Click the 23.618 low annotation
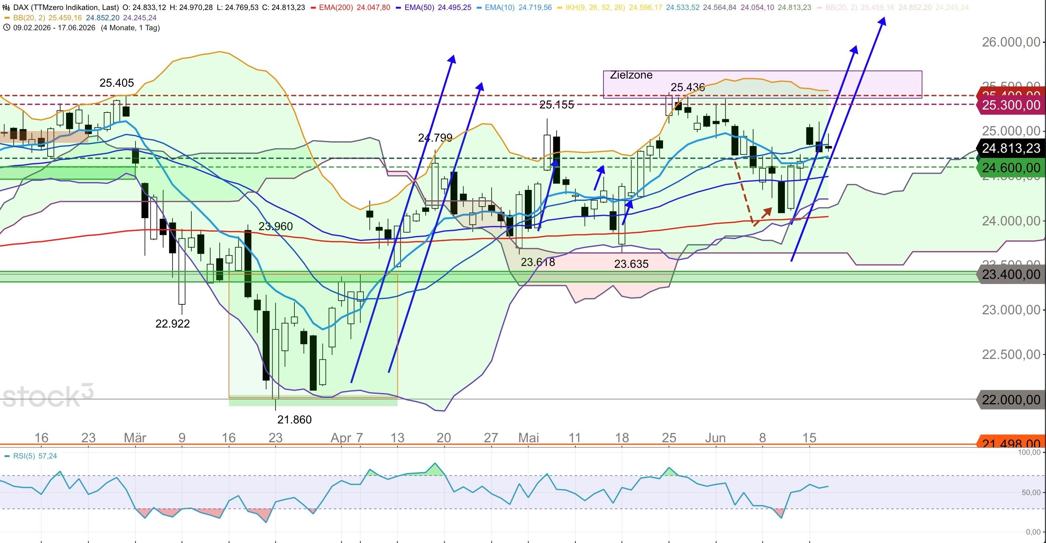The height and width of the screenshot is (543, 1046). (x=538, y=262)
